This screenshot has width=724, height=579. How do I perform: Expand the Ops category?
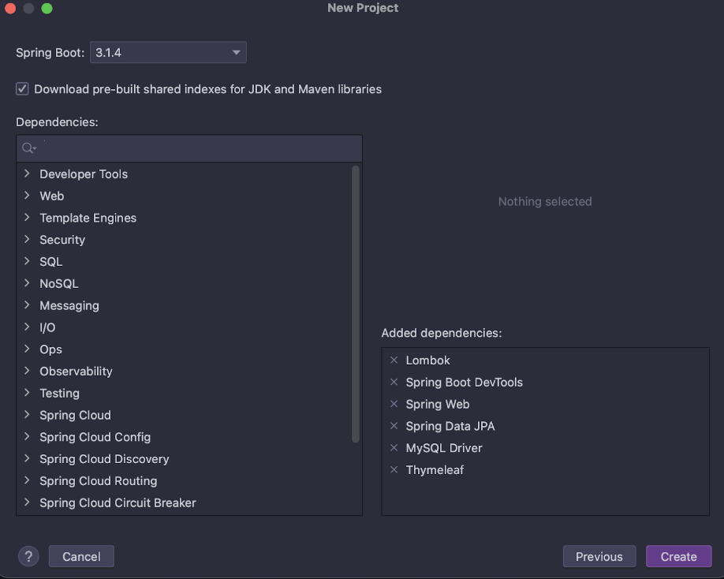tap(27, 349)
